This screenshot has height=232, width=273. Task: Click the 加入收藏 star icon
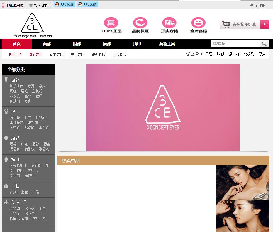pyautogui.click(x=31, y=5)
